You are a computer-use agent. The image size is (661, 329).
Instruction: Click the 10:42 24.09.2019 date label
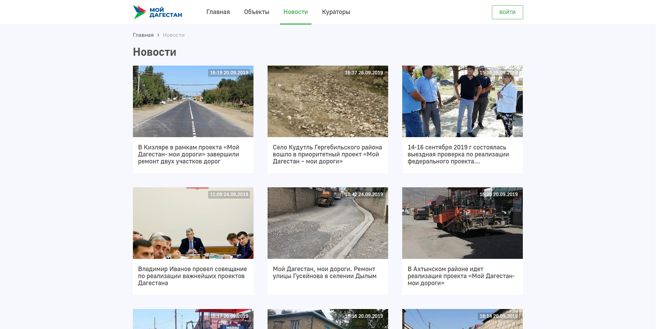click(x=364, y=194)
